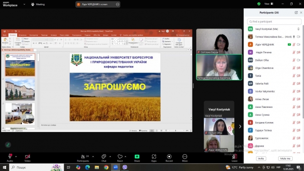Viewport: 304px width, 171px height.
Task: Open the More options menu
Action: point(185,158)
